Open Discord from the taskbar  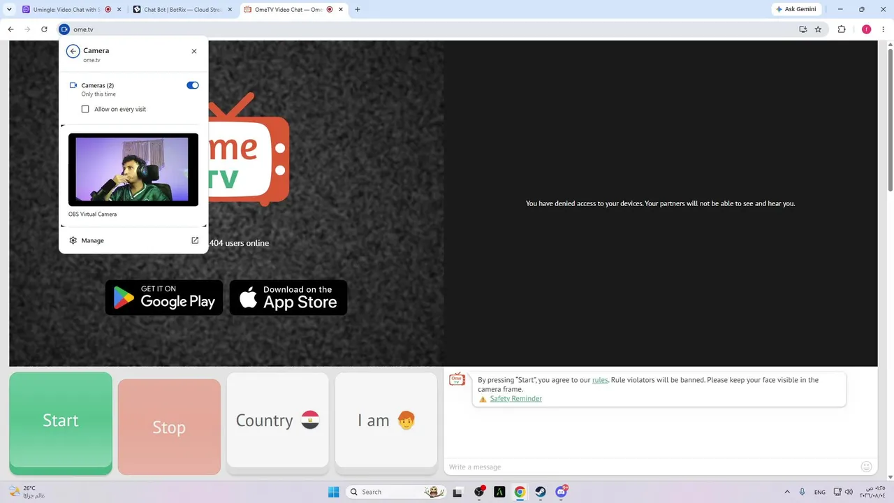pyautogui.click(x=562, y=492)
